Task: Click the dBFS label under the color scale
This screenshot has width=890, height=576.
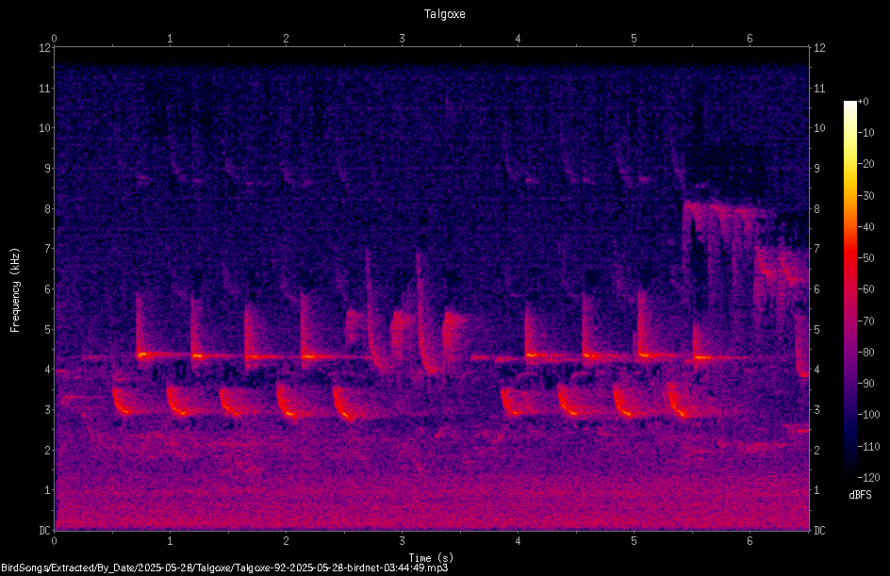Action: pyautogui.click(x=860, y=495)
